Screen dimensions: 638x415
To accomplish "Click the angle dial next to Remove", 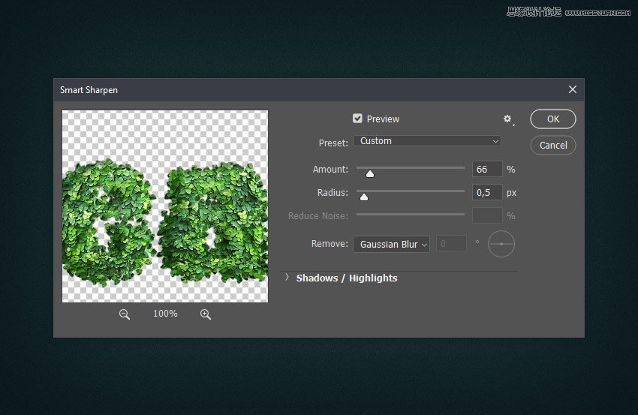I will tap(501, 244).
